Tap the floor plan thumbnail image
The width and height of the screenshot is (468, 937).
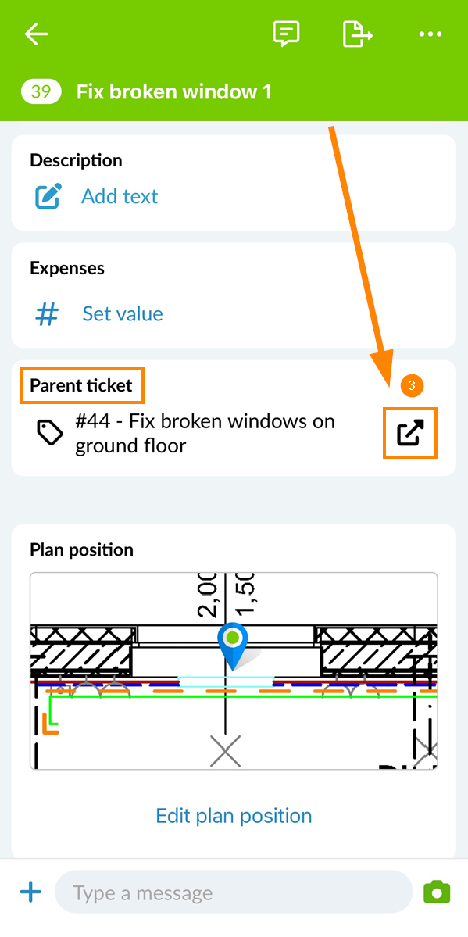click(234, 671)
